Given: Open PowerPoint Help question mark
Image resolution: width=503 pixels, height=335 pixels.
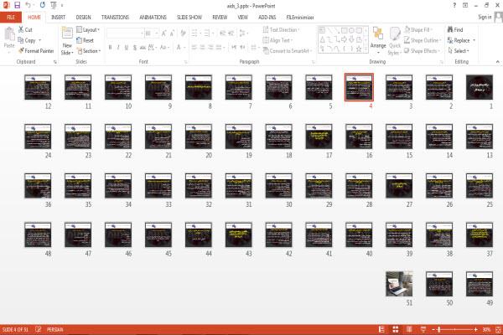Looking at the screenshot, I should [454, 5].
